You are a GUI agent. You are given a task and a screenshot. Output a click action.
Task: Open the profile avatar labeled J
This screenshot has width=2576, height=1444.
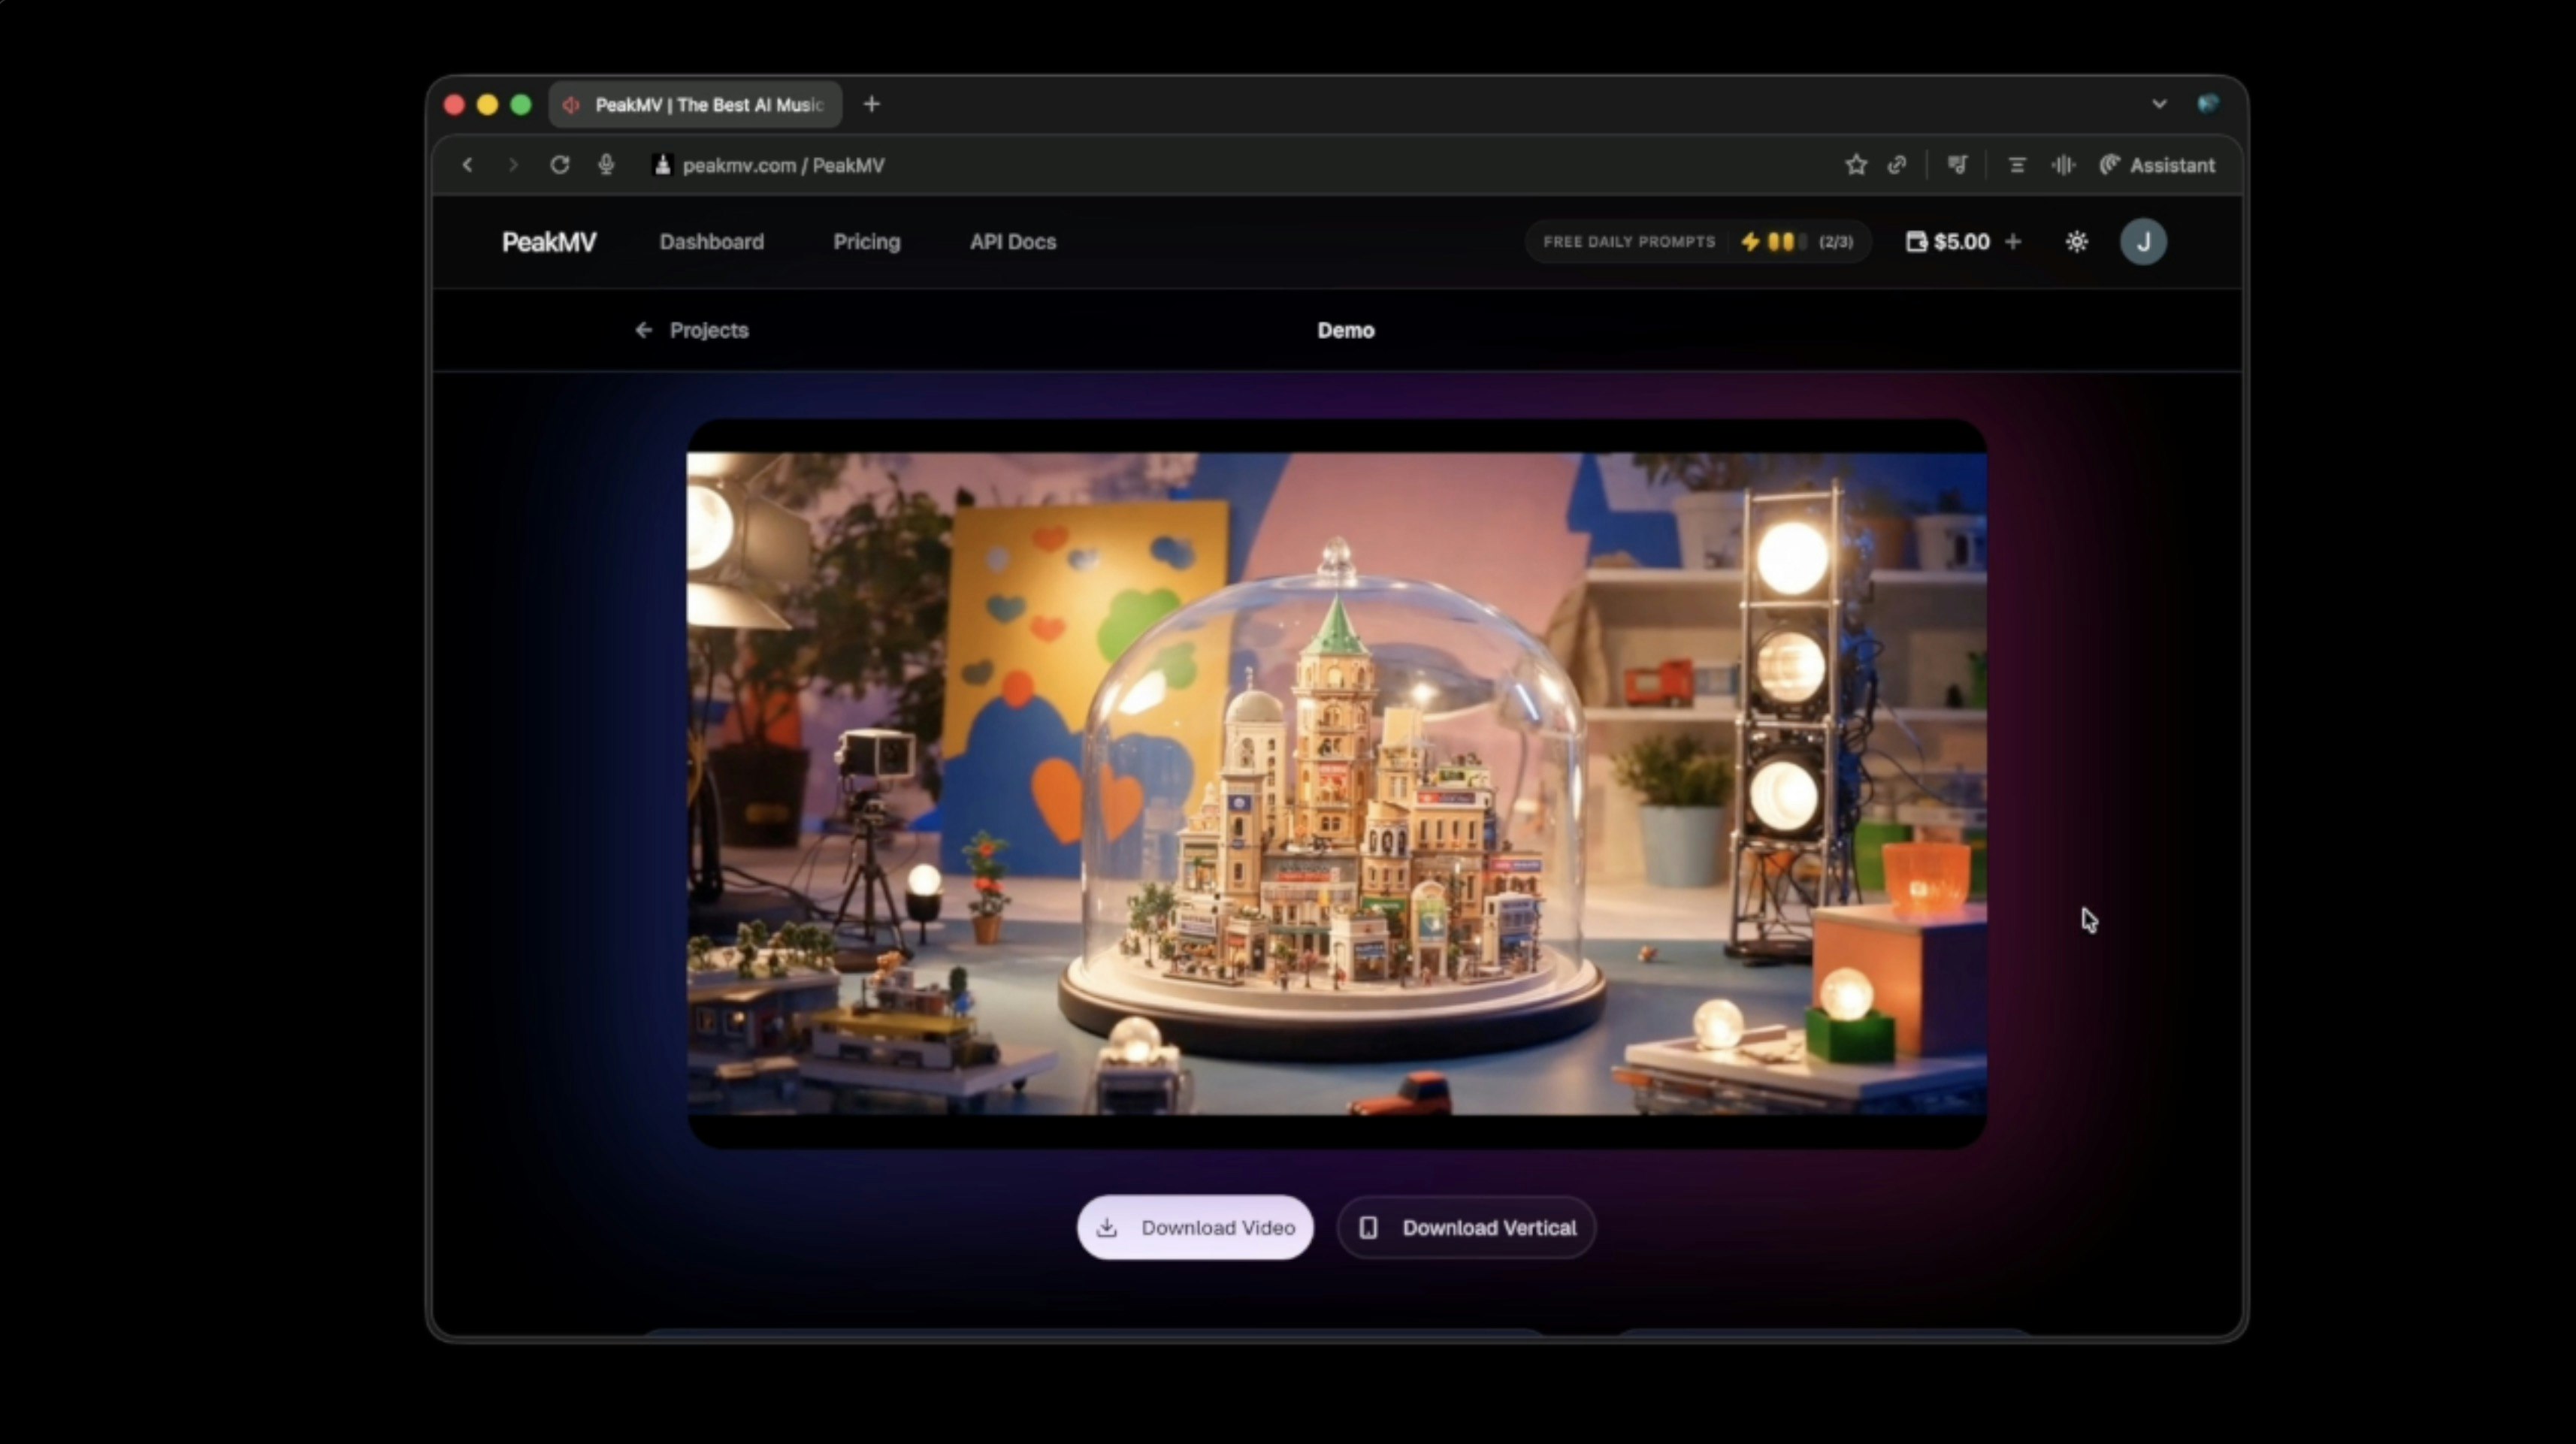pos(2144,241)
